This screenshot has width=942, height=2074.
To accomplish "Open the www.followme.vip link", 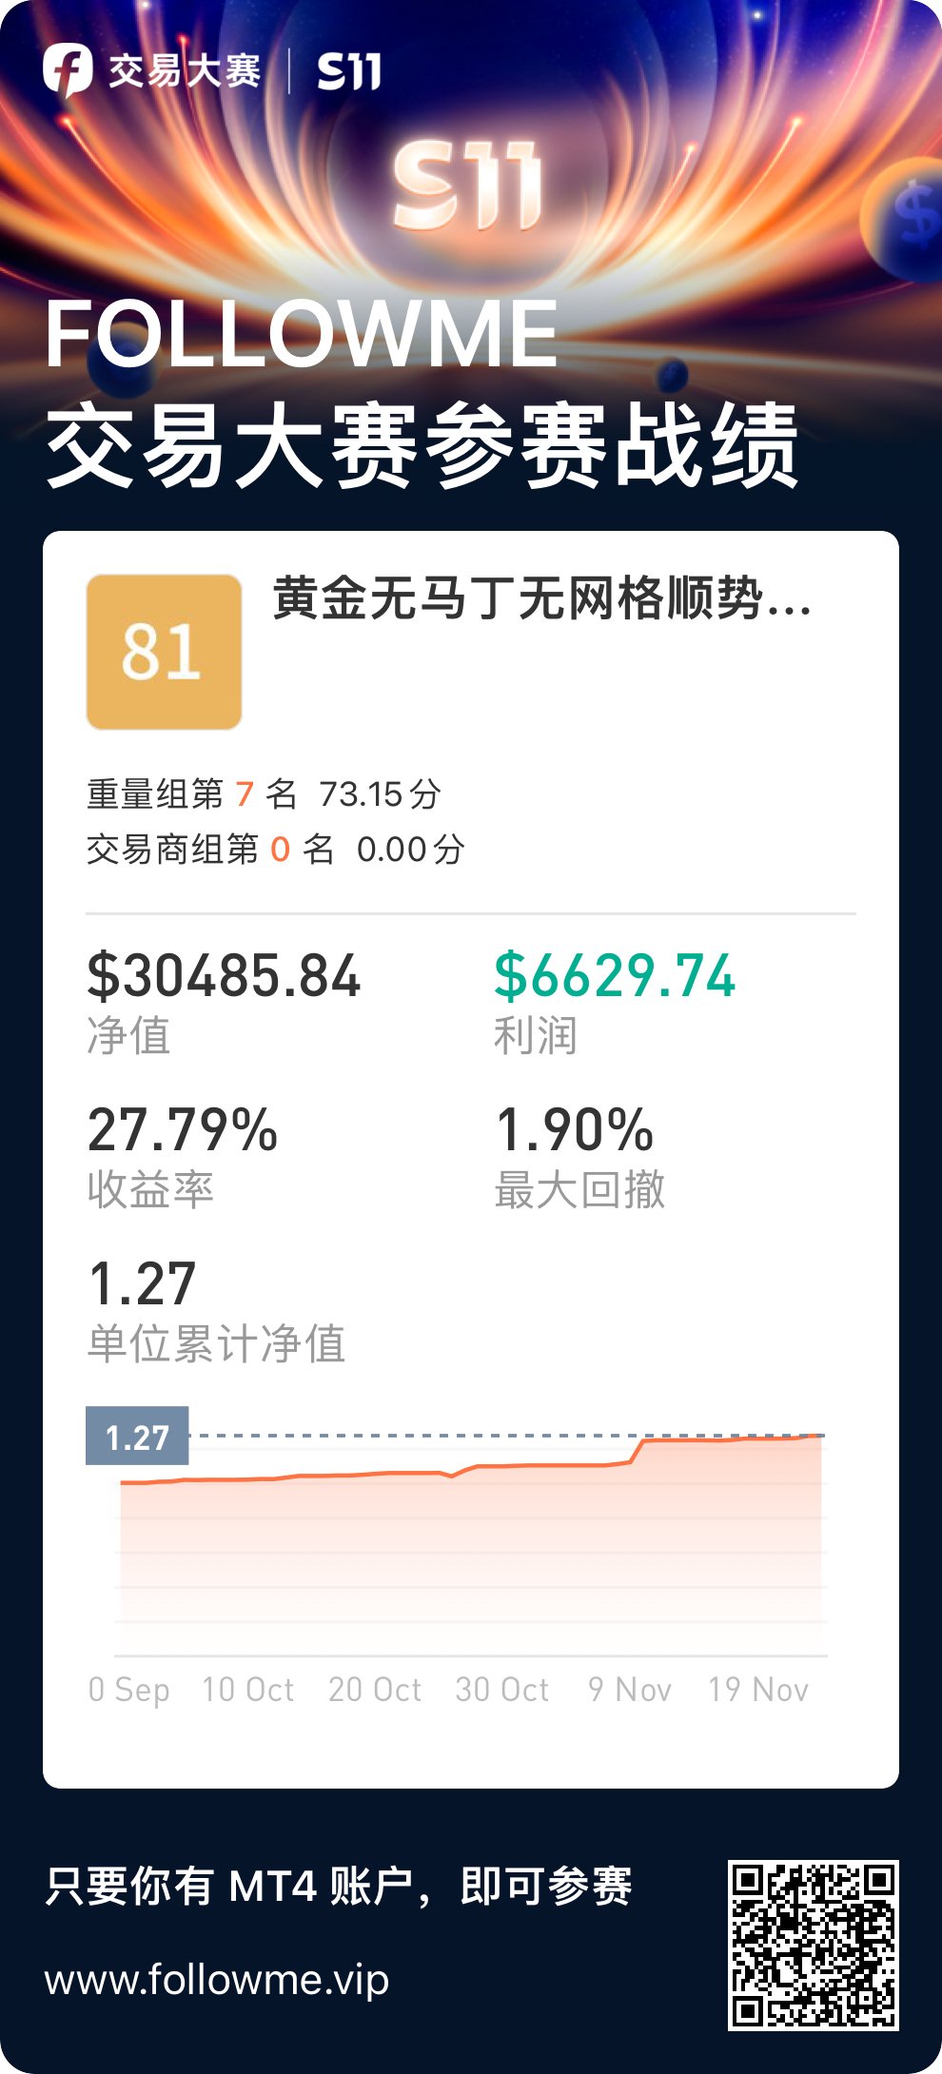I will [x=217, y=1980].
